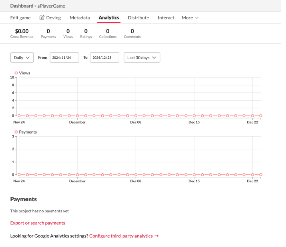Open Configure third-party analytics link
The height and width of the screenshot is (247, 286).
(121, 236)
